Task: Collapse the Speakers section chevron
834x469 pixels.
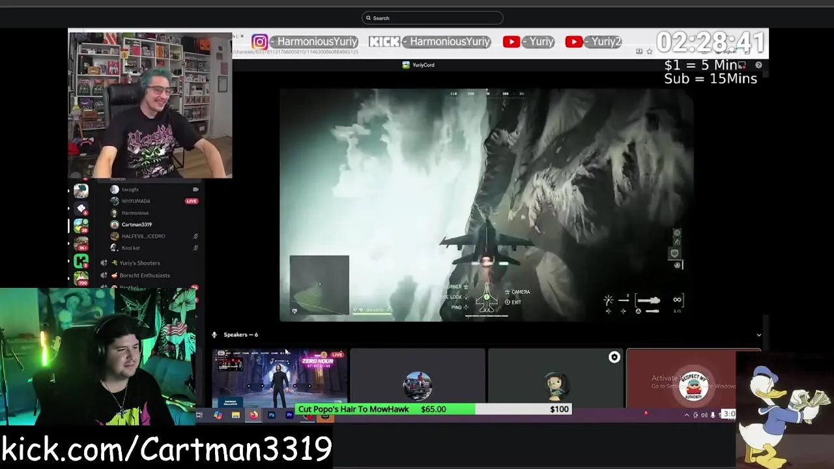Action: tap(758, 335)
